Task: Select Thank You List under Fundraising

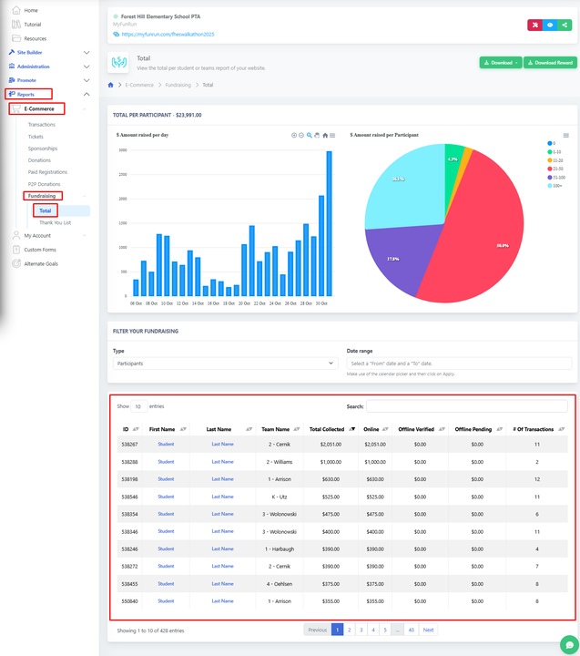Action: (55, 222)
